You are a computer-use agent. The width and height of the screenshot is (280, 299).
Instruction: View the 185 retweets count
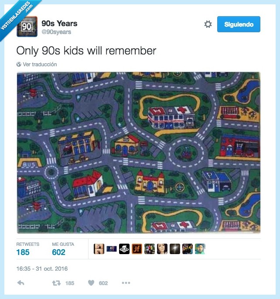coord(23,252)
